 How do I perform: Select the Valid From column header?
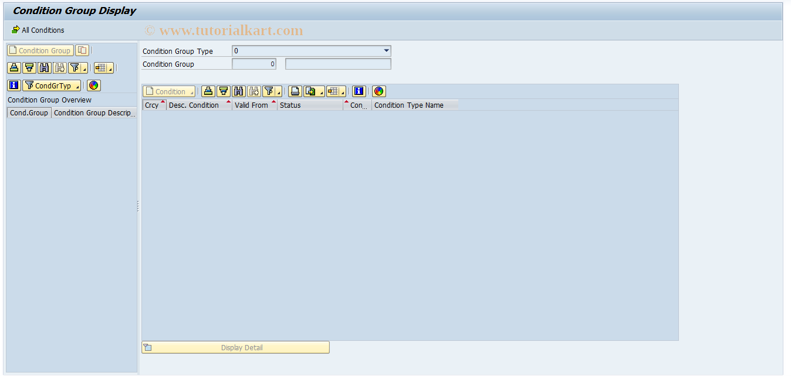click(255, 105)
